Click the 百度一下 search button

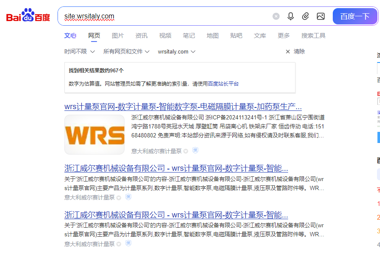(355, 16)
